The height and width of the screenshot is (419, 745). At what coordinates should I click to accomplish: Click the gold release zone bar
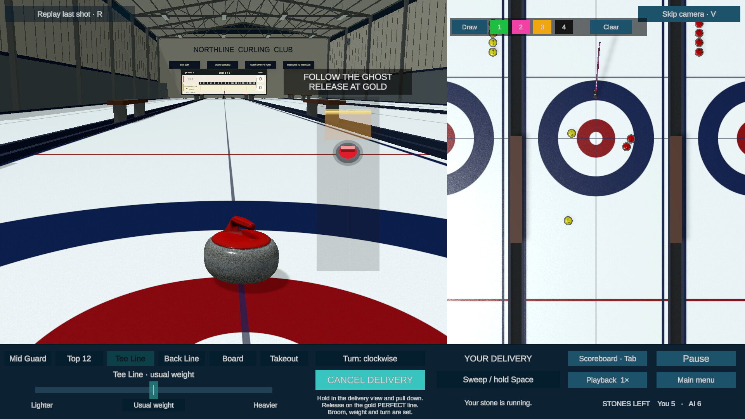(348, 112)
